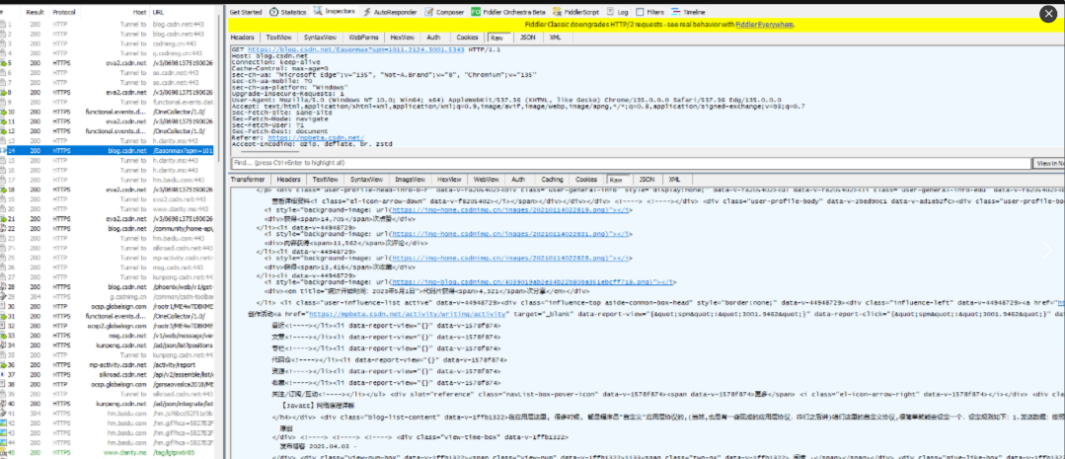Image resolution: width=1065 pixels, height=459 pixels.
Task: Click the FiddlerScript icon
Action: point(557,12)
